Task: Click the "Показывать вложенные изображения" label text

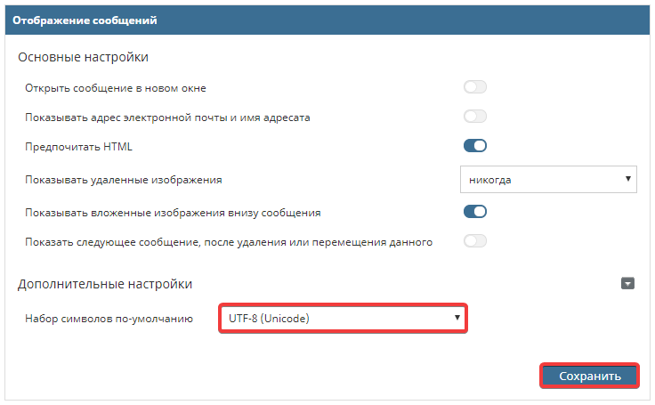Action: 174,213
